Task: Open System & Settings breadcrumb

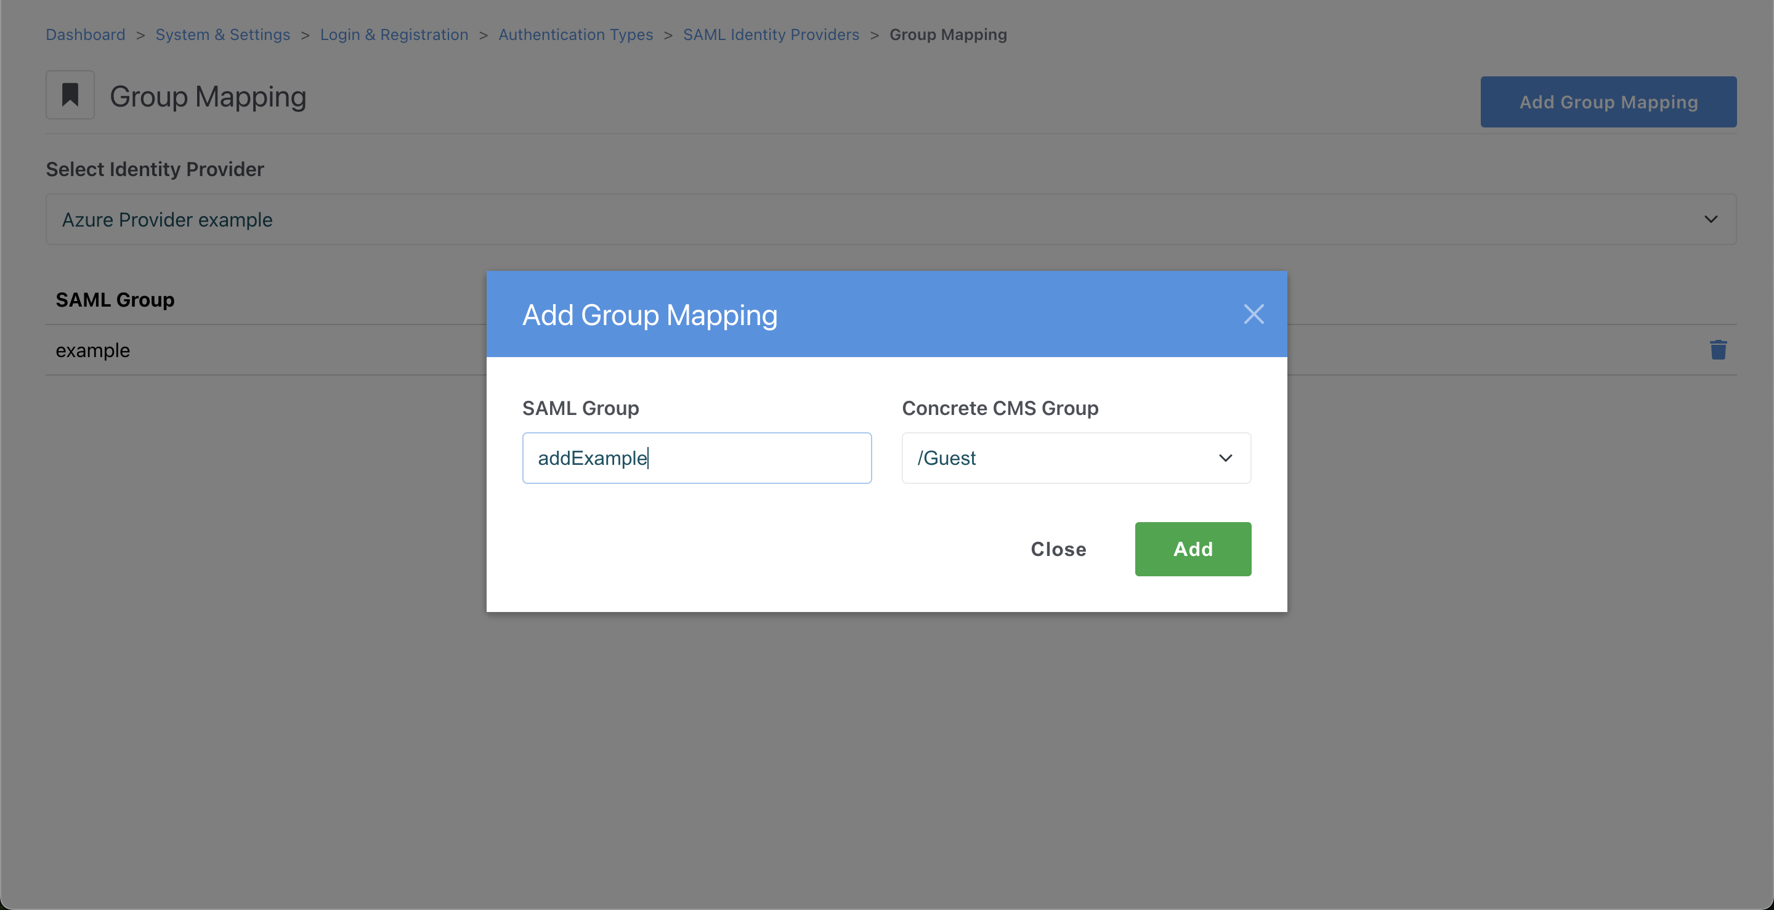Action: coord(222,34)
